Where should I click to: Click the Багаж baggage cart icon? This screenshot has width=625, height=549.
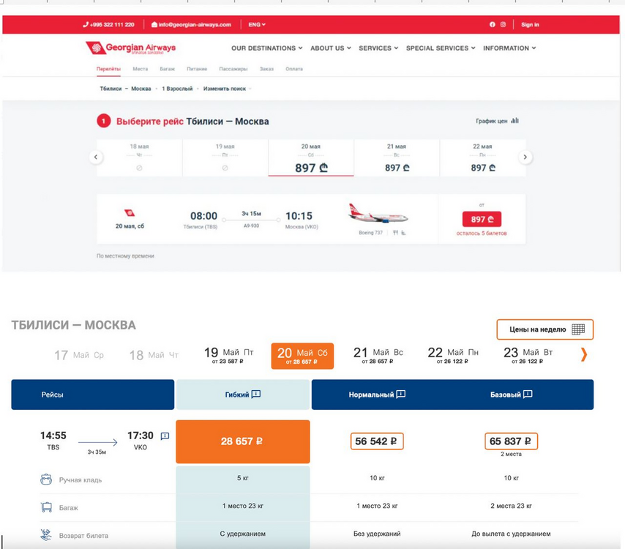coord(46,507)
